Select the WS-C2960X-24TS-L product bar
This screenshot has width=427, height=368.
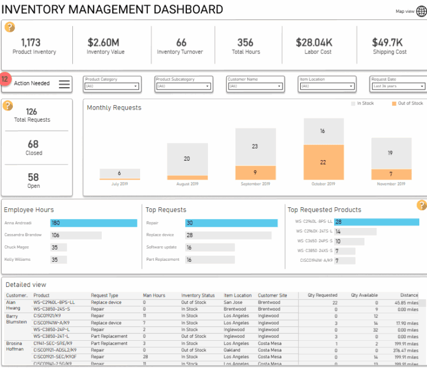(355, 232)
